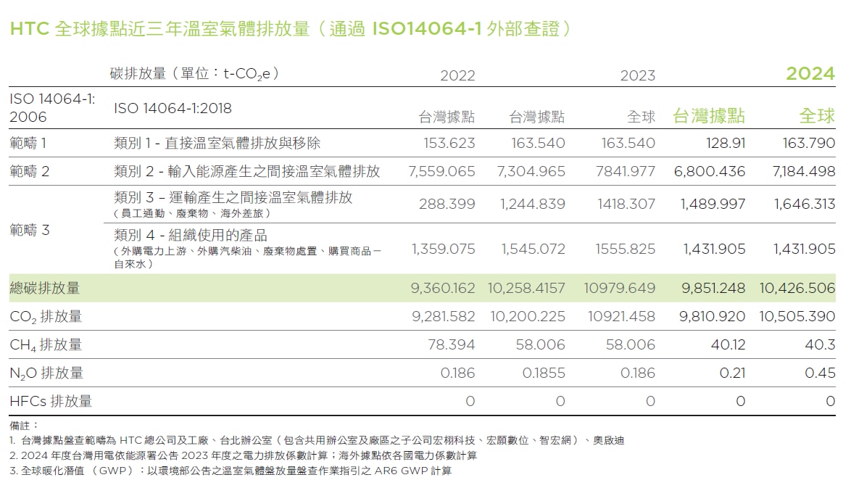851x488 pixels.
Task: Click the value 7,304.965
Action: click(531, 172)
